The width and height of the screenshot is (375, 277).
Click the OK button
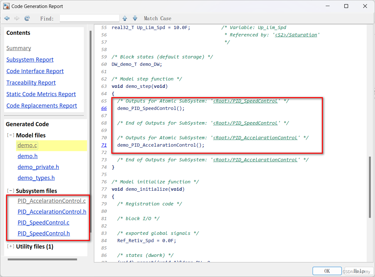pyautogui.click(x=327, y=271)
